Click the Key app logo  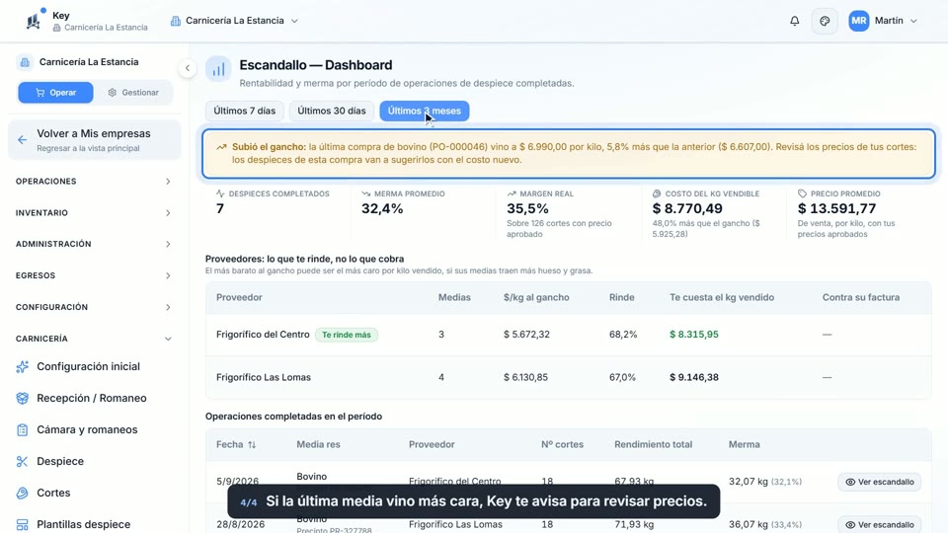point(34,21)
